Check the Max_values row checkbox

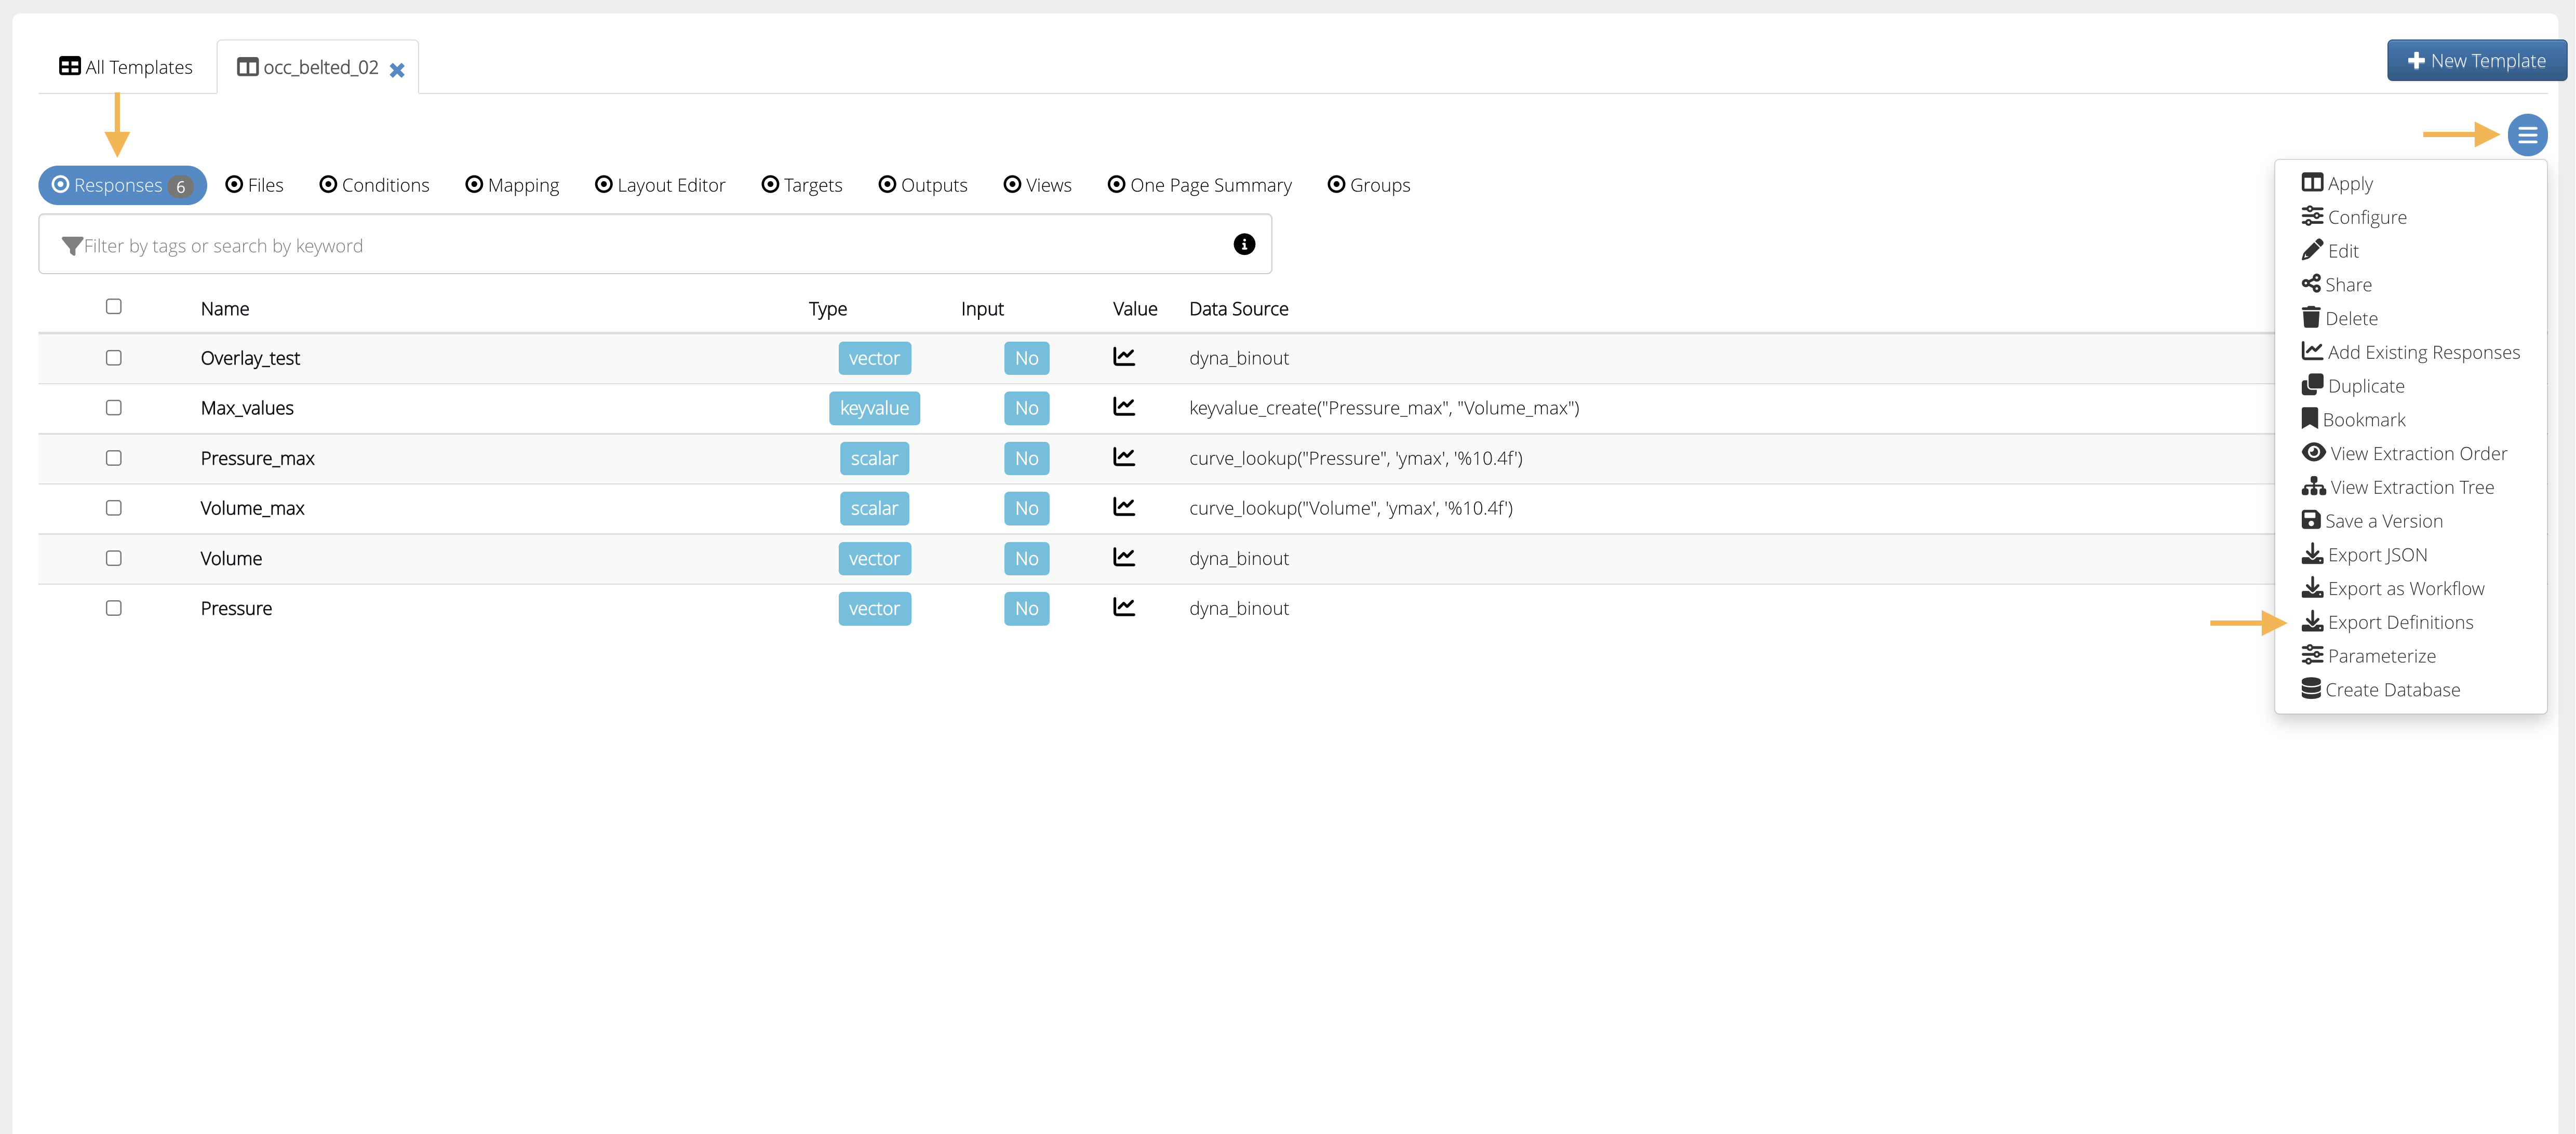coord(114,407)
